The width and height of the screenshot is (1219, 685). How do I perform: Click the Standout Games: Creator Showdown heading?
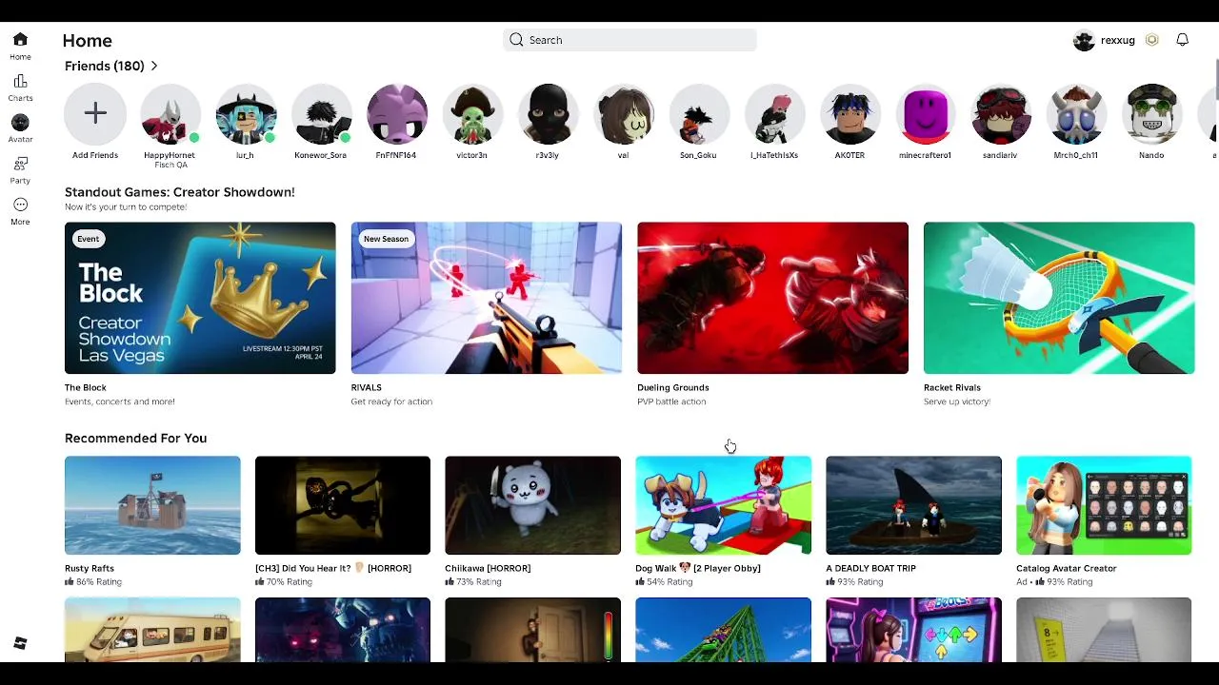coord(180,192)
